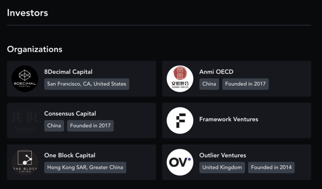Click the 8Decimal Capital logo
Screen dimensions: 322x189
[25, 79]
